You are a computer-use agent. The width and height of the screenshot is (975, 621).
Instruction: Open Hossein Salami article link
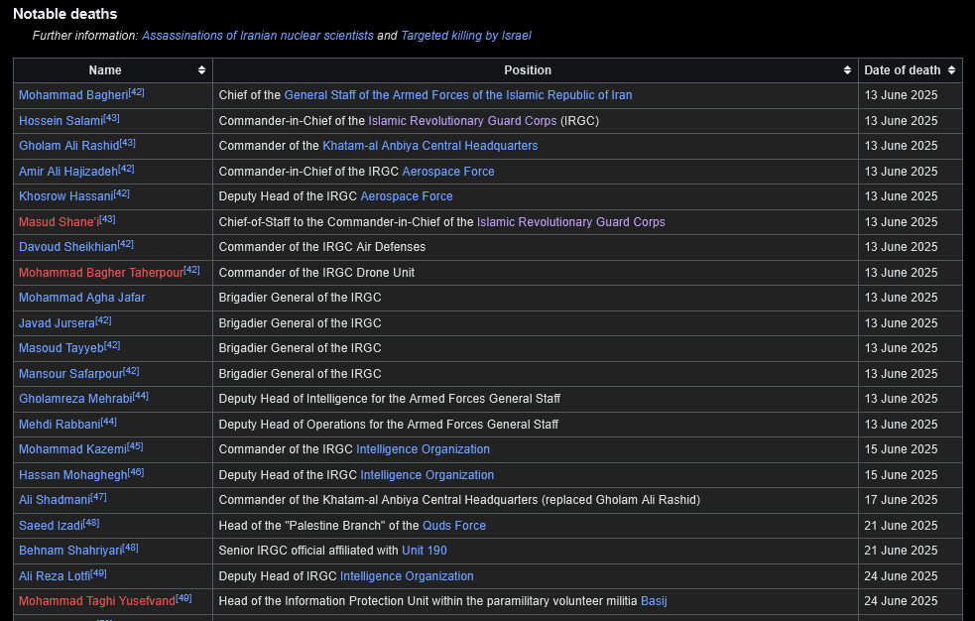61,121
